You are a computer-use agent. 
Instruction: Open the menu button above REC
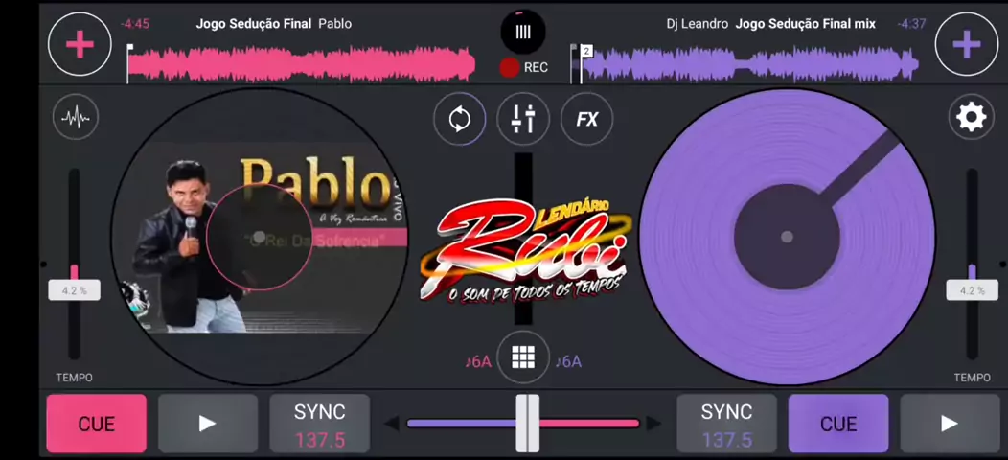pos(523,32)
